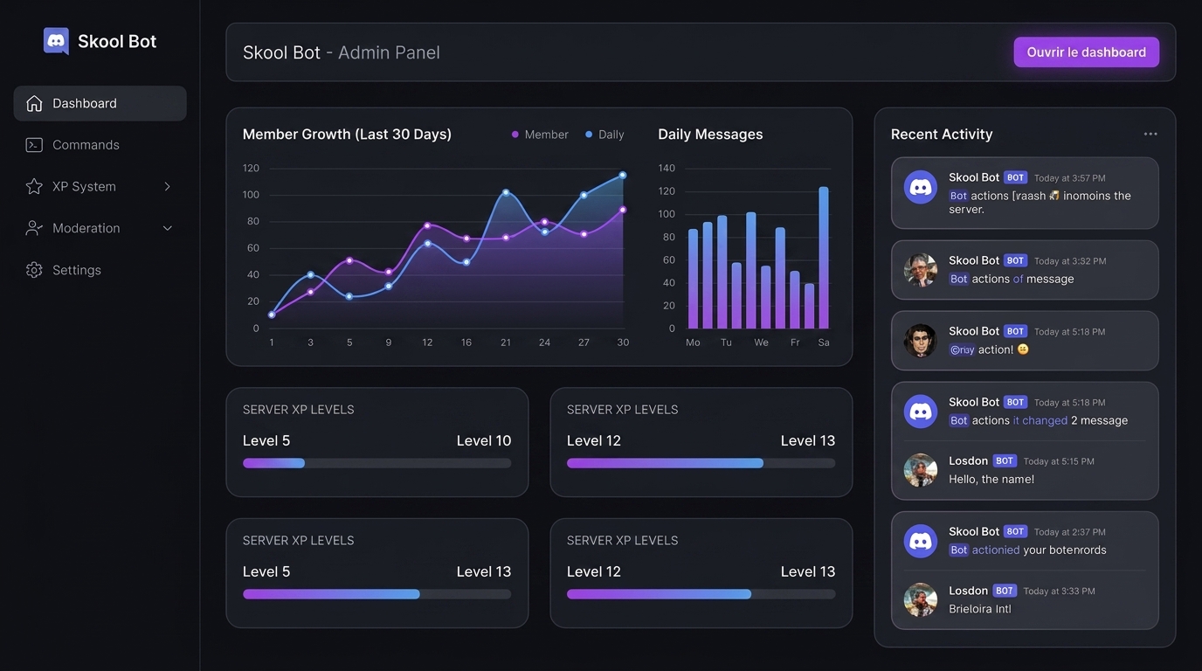The height and width of the screenshot is (671, 1202).
Task: Click the 'Today at 3:57 PM' timestamp
Action: click(x=1070, y=178)
